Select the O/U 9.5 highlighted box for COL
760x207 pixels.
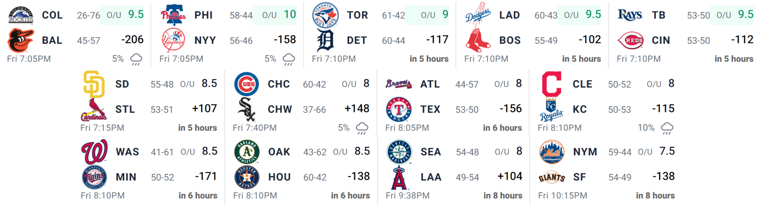[x=122, y=15]
